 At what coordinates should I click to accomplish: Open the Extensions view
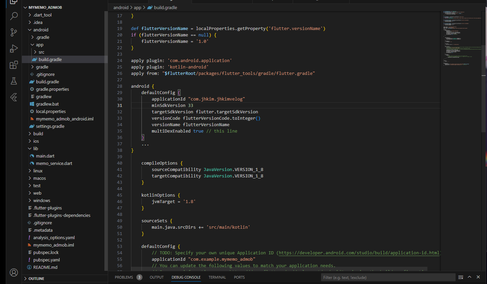pyautogui.click(x=14, y=65)
